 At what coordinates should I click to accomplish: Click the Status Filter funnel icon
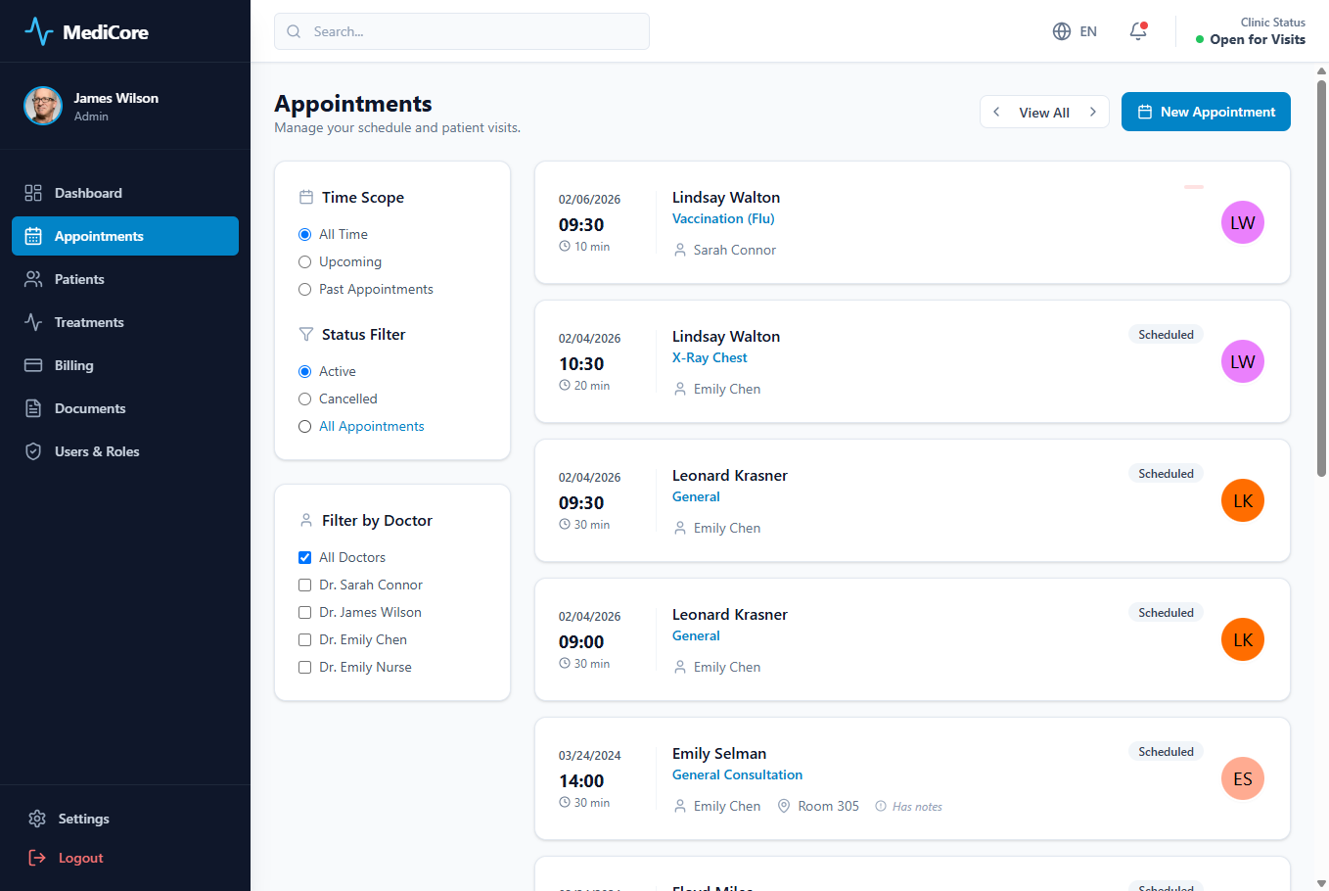point(306,334)
